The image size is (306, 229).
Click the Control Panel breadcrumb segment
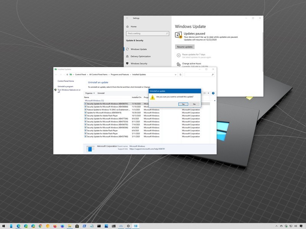[x=80, y=74]
